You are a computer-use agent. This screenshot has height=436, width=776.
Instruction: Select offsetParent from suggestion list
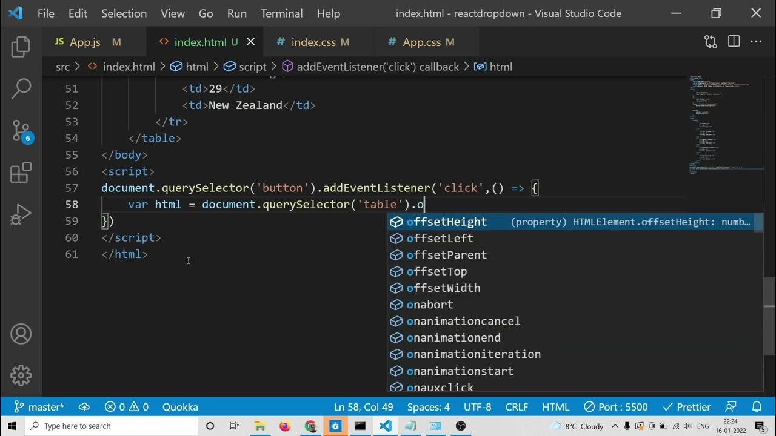[x=446, y=255]
